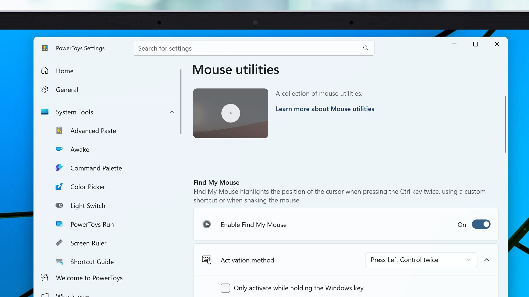
Task: Check Only activate while holding Windows key
Action: (x=225, y=288)
